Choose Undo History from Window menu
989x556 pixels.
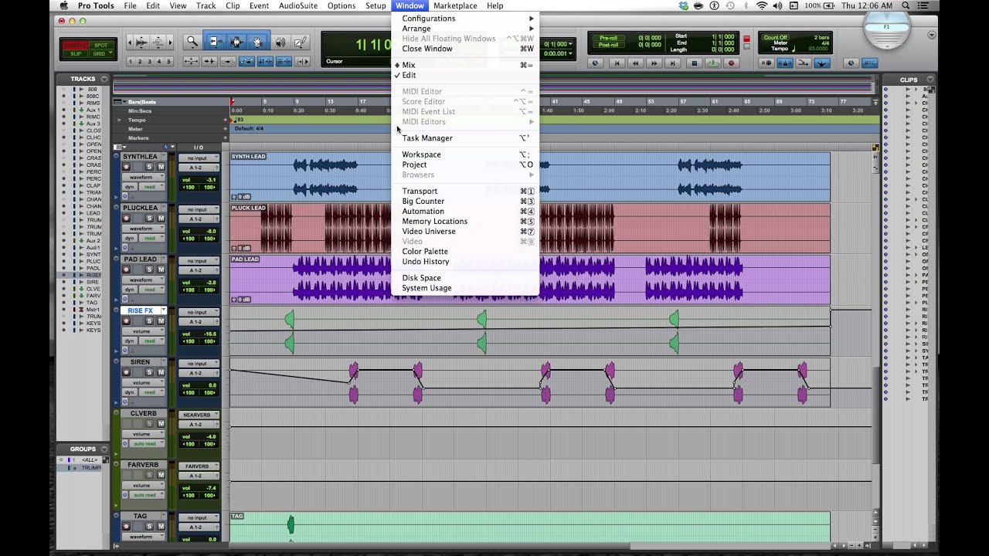click(x=464, y=261)
